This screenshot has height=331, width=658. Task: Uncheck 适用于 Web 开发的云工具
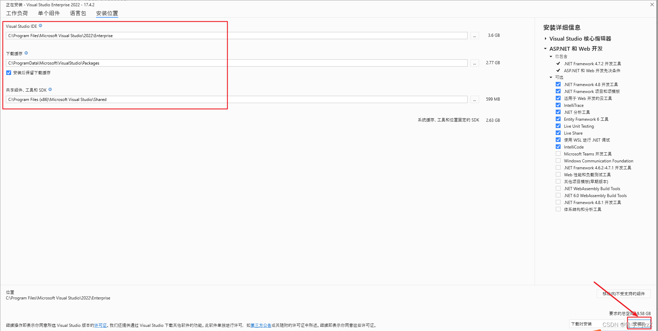tap(558, 98)
